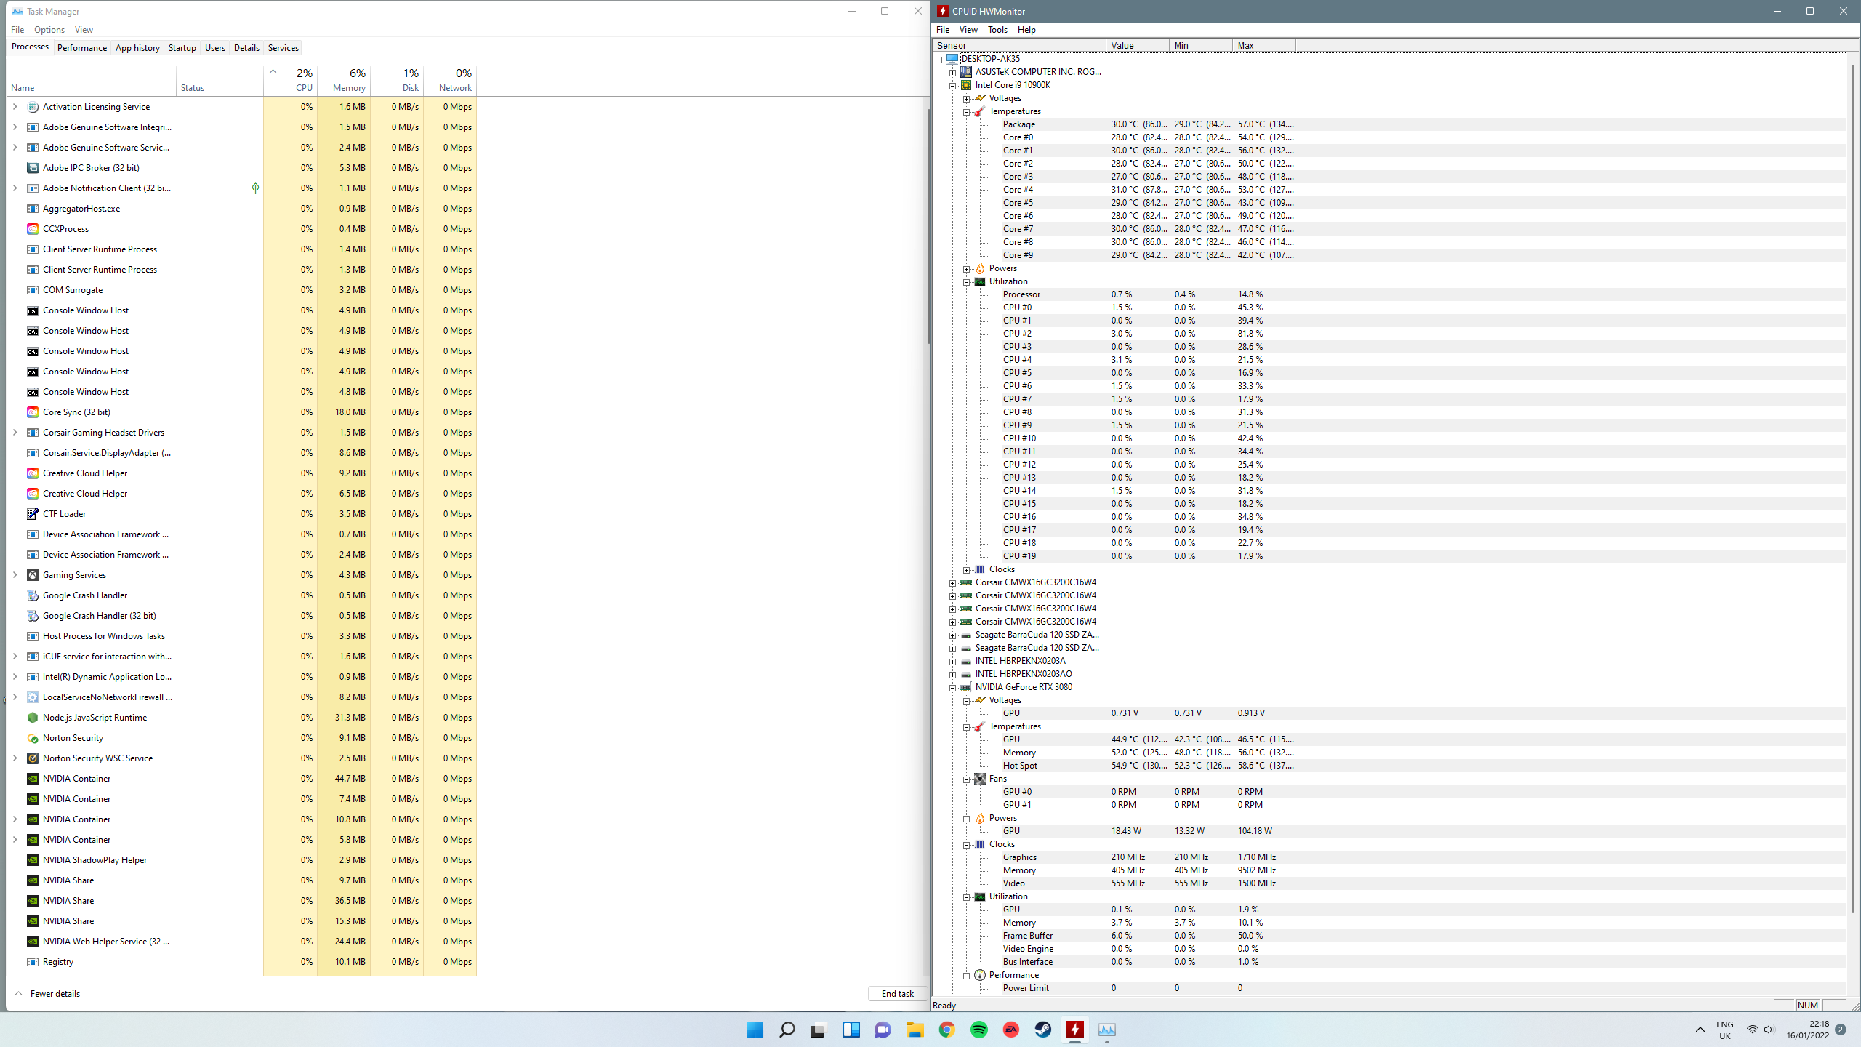Click the Node.js JavaScript Runtime icon
Viewport: 1861px width, 1047px height.
pos(32,718)
